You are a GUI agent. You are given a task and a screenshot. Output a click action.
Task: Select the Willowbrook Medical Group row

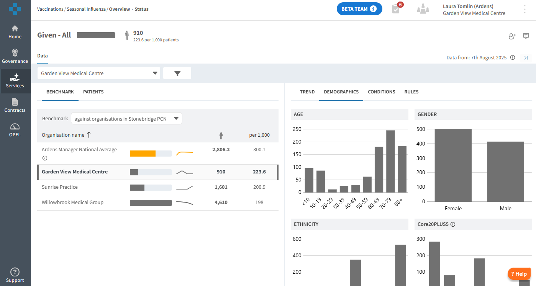(x=158, y=203)
